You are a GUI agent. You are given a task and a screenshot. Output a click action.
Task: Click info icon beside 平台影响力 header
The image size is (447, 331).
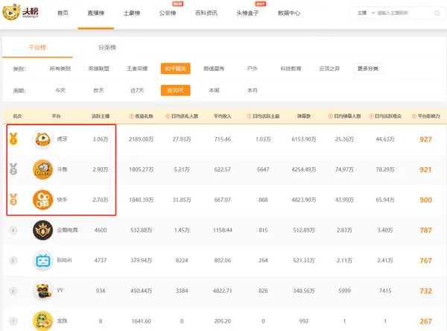(x=414, y=116)
